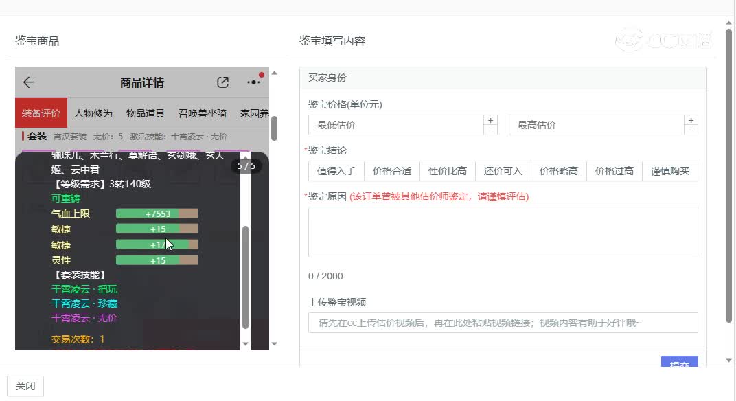The width and height of the screenshot is (736, 401).
Task: Click the 千霄凌云·无价 set skill
Action: point(84,319)
